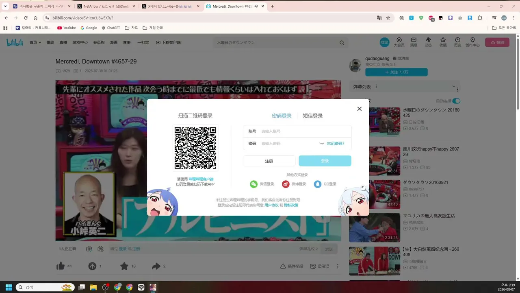Like the video with thumbs-up icon
Screen dimensions: 520x293
61,266
